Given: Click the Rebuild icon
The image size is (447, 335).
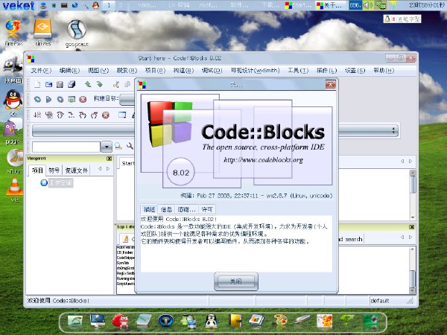Looking at the screenshot, I should (x=72, y=99).
